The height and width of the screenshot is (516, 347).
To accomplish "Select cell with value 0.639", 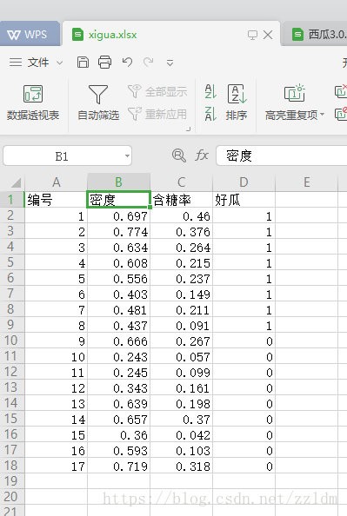I will [118, 404].
